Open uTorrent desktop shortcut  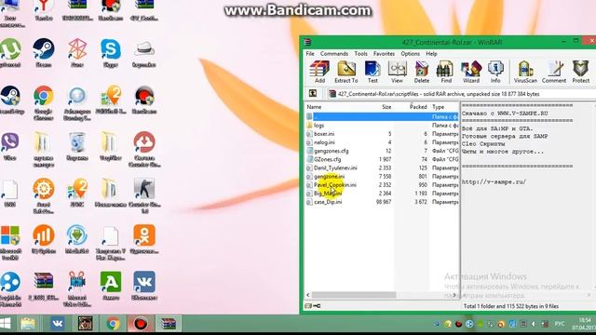point(10,53)
